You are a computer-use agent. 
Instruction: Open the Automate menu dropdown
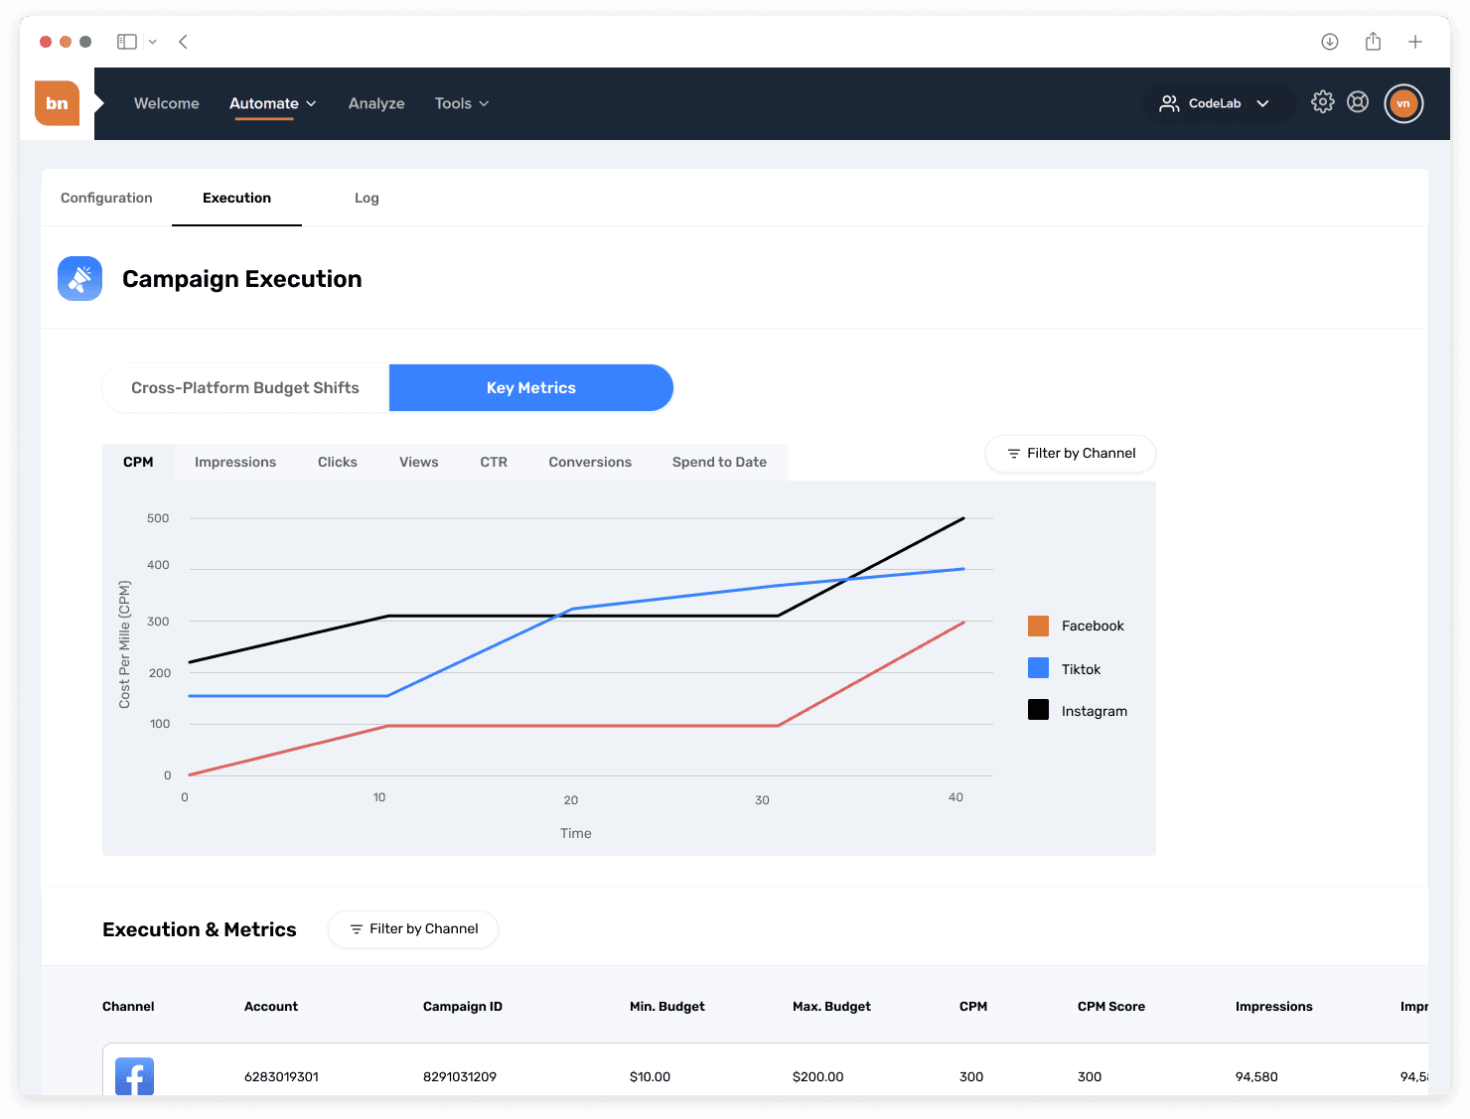273,103
